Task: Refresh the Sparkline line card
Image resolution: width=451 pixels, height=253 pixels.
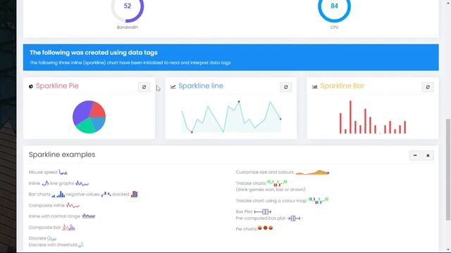Action: (286, 87)
